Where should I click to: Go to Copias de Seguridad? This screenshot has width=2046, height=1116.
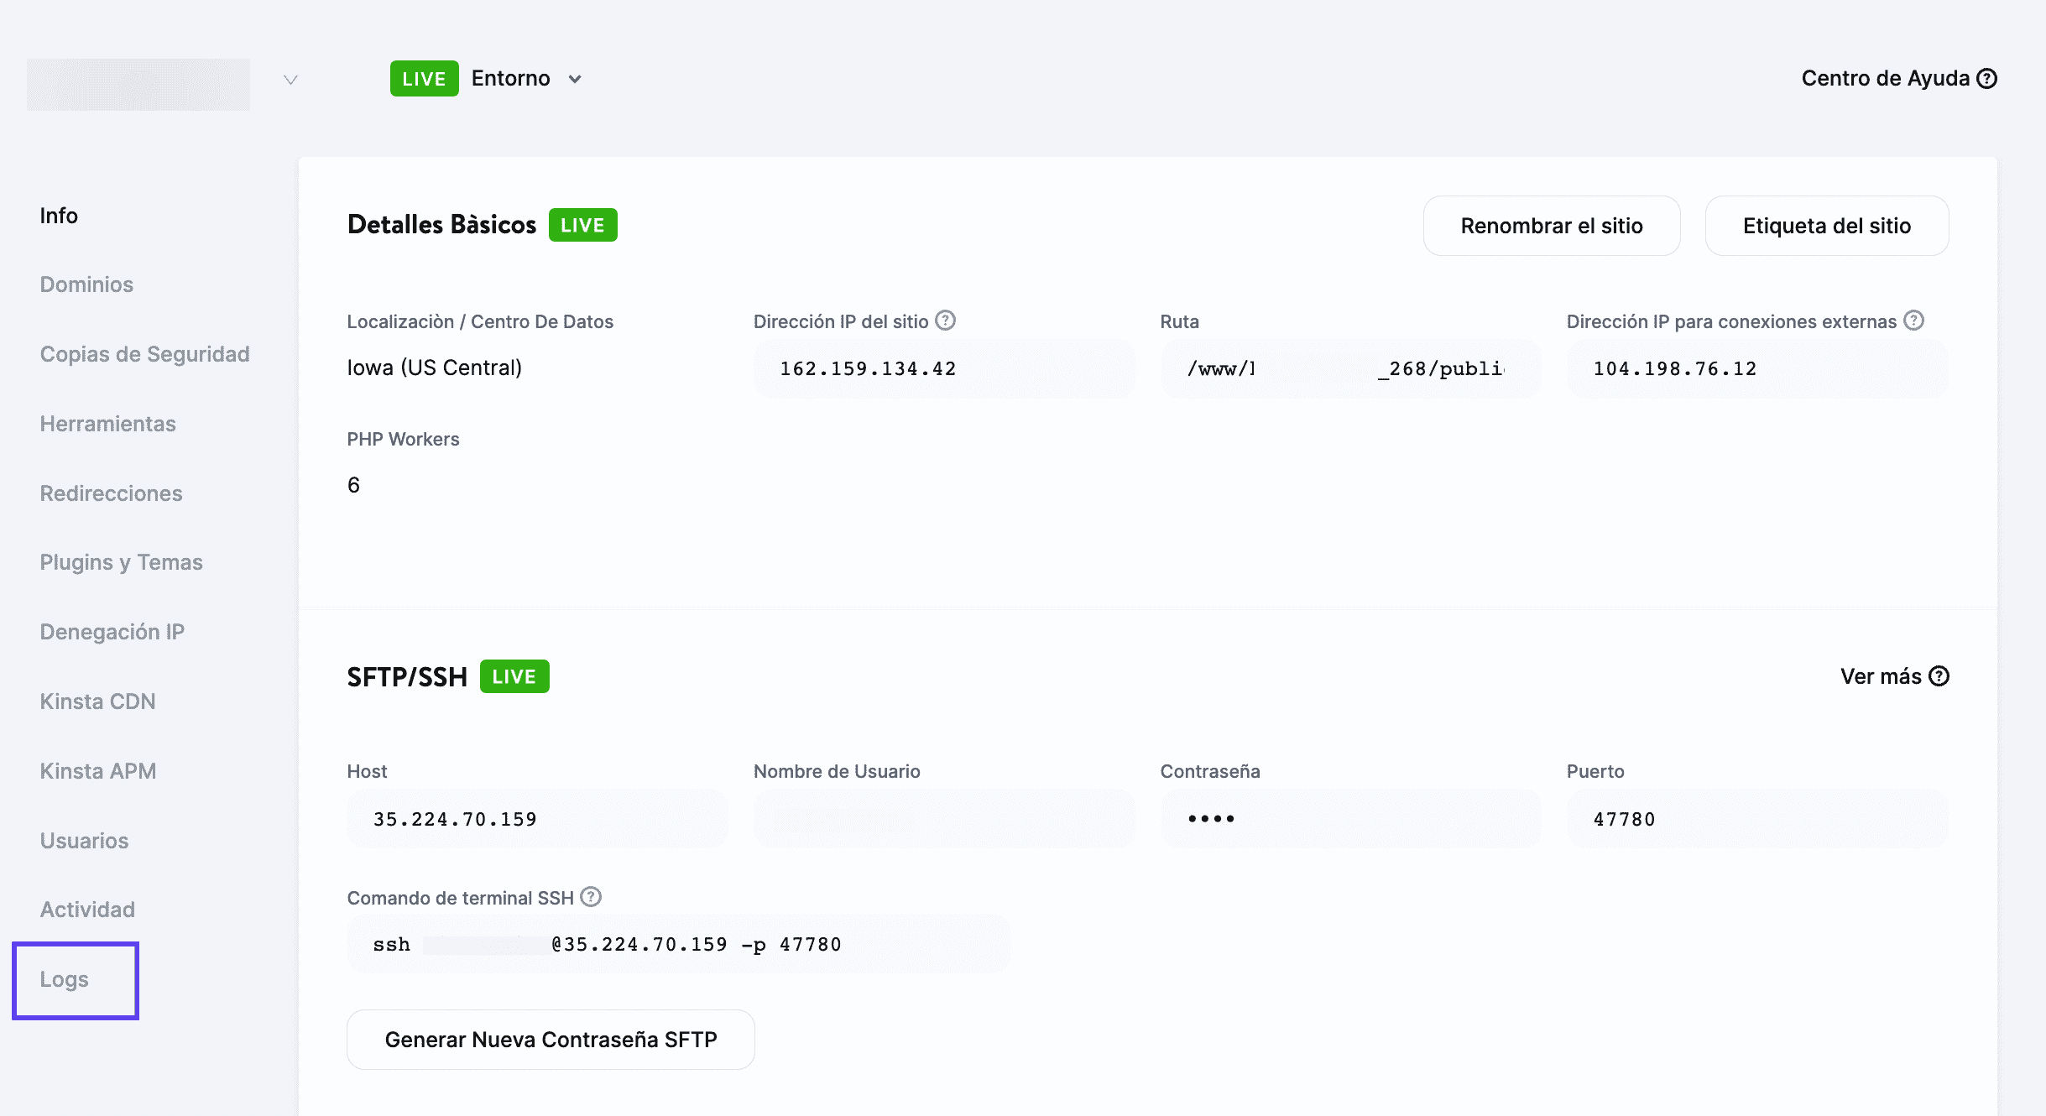[144, 353]
